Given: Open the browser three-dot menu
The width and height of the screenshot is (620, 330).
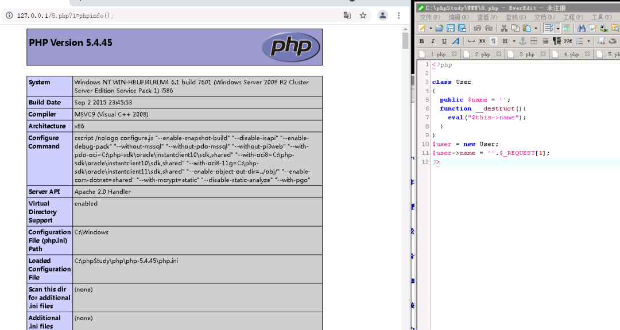Looking at the screenshot, I should pos(398,15).
